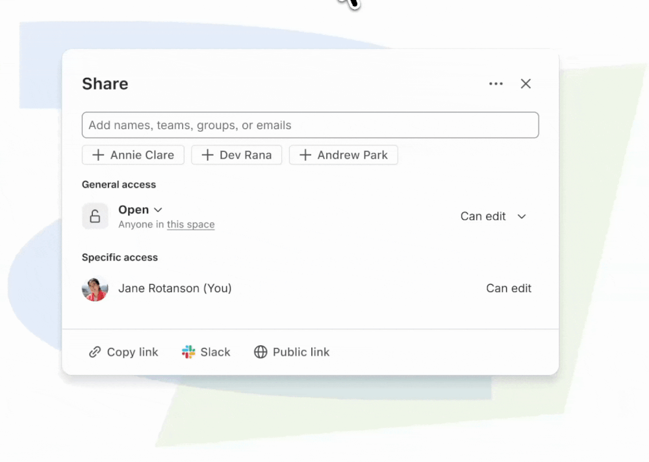Image resolution: width=649 pixels, height=462 pixels.
Task: Open the three-dot more options menu
Action: pos(496,84)
